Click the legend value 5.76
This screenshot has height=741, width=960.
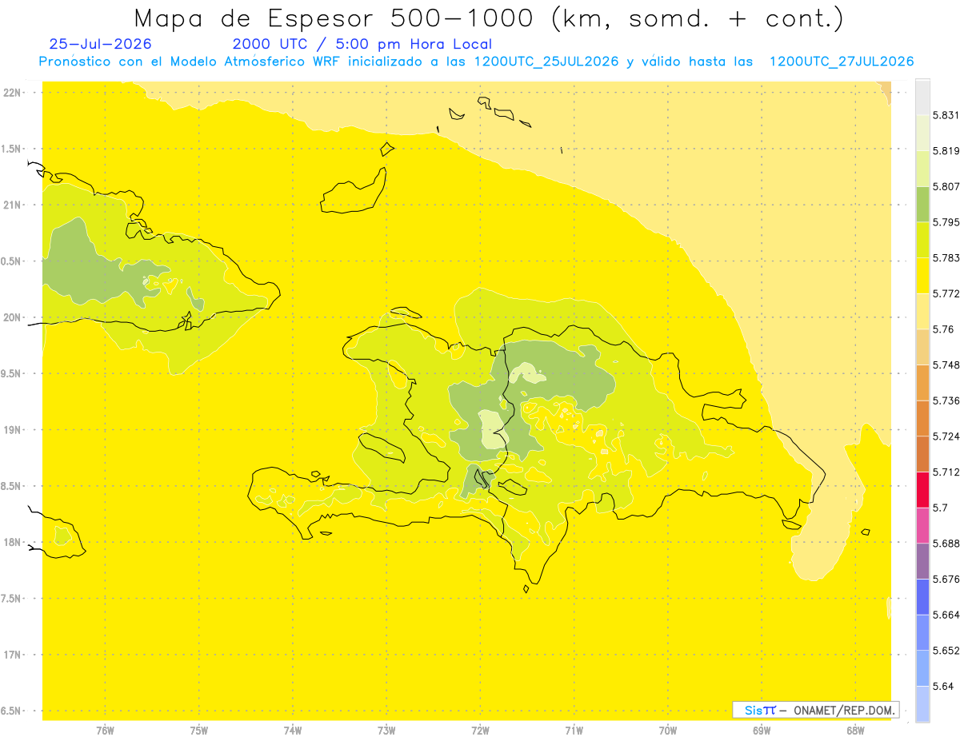[943, 329]
